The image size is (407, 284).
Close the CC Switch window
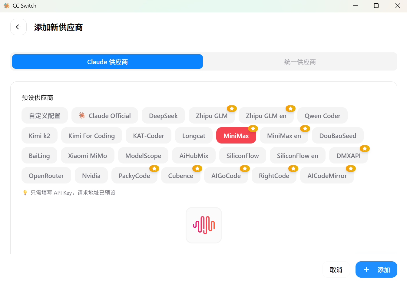pyautogui.click(x=398, y=6)
